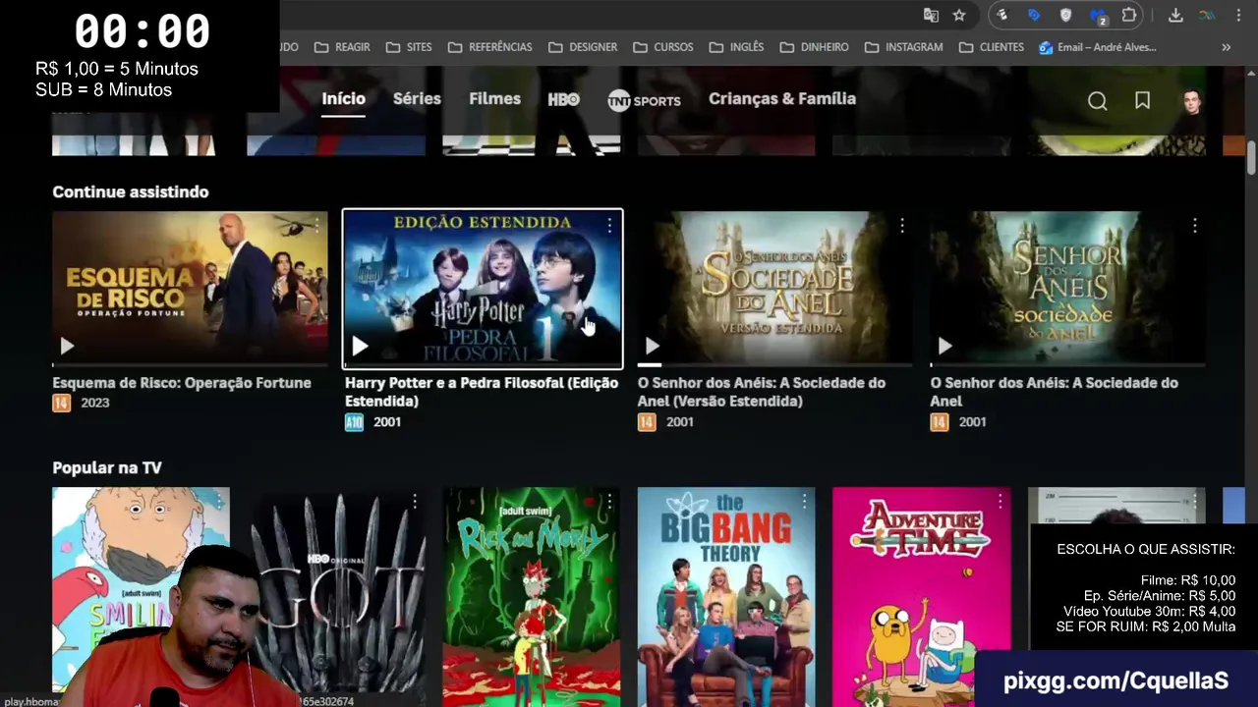Click the E-shaped extension icon
Image resolution: width=1258 pixels, height=707 pixels.
1001,15
